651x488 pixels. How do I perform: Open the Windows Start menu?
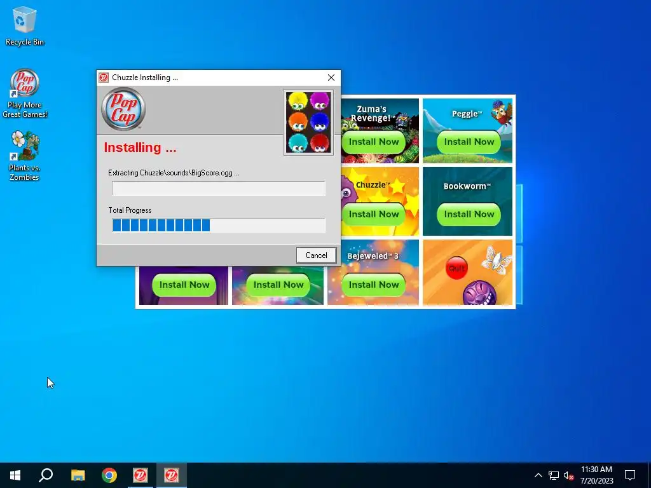[x=15, y=475]
